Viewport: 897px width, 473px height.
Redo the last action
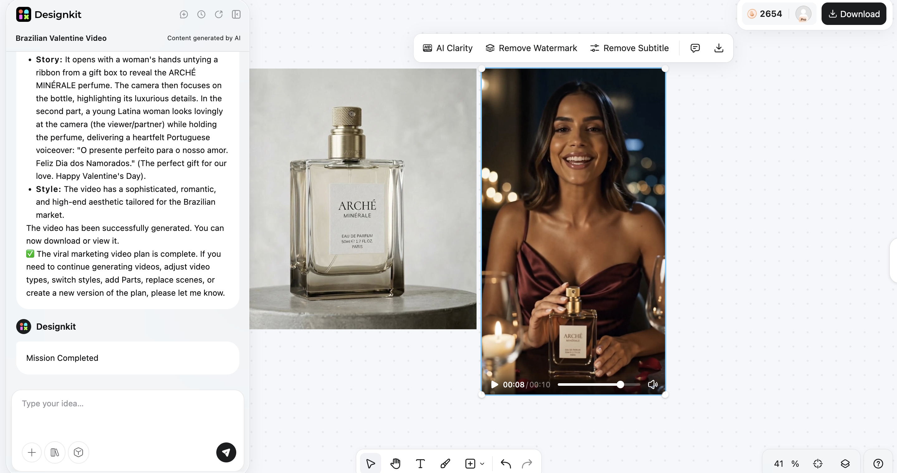[527, 464]
